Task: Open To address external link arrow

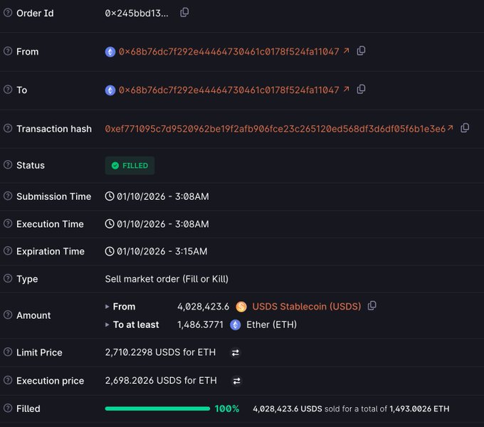Action: point(347,89)
